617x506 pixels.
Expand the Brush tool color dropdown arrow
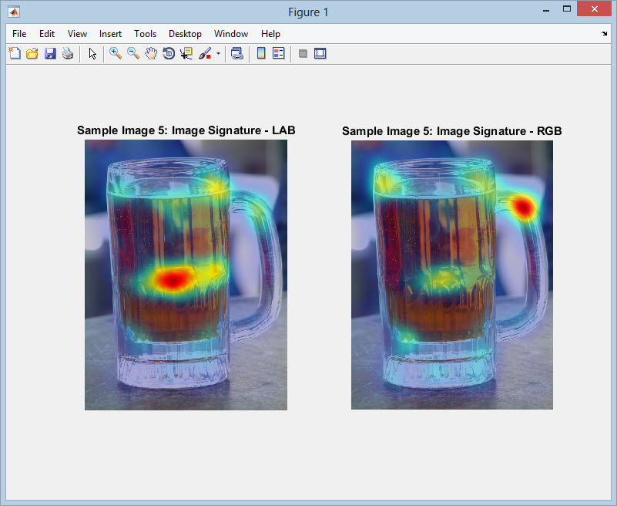coord(218,54)
